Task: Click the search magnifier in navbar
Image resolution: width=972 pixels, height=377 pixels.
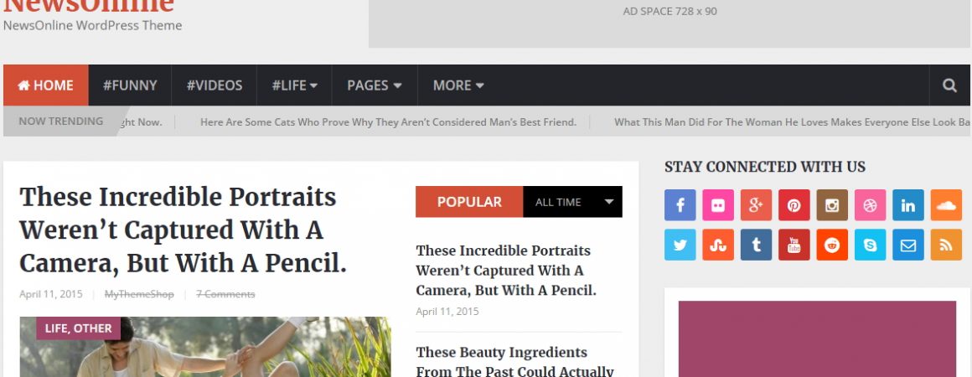Action: coord(949,85)
